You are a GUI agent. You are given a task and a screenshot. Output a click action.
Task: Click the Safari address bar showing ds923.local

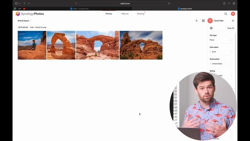click(125, 4)
